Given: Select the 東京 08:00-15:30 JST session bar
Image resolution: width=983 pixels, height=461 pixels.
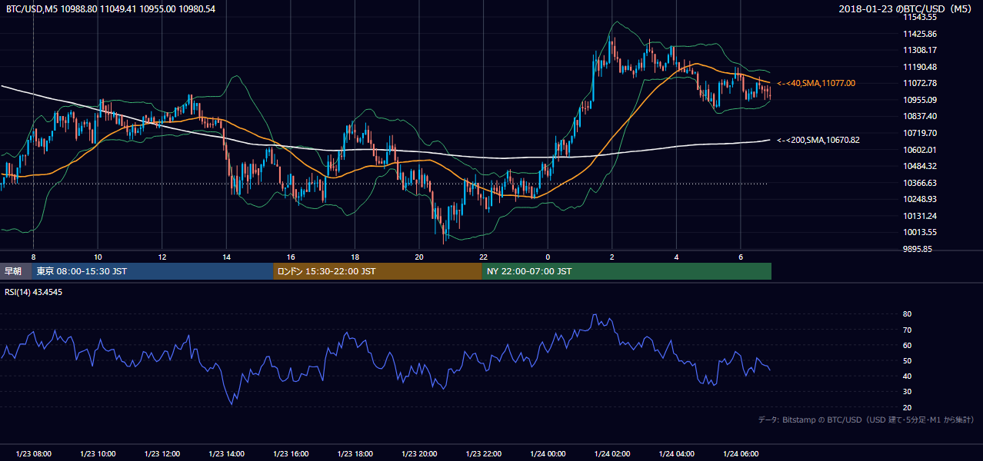Looking at the screenshot, I should point(153,271).
